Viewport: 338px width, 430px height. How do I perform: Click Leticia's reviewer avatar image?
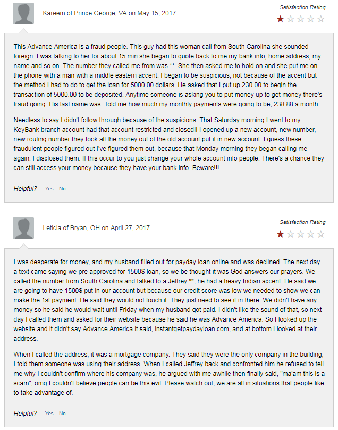coord(23,228)
